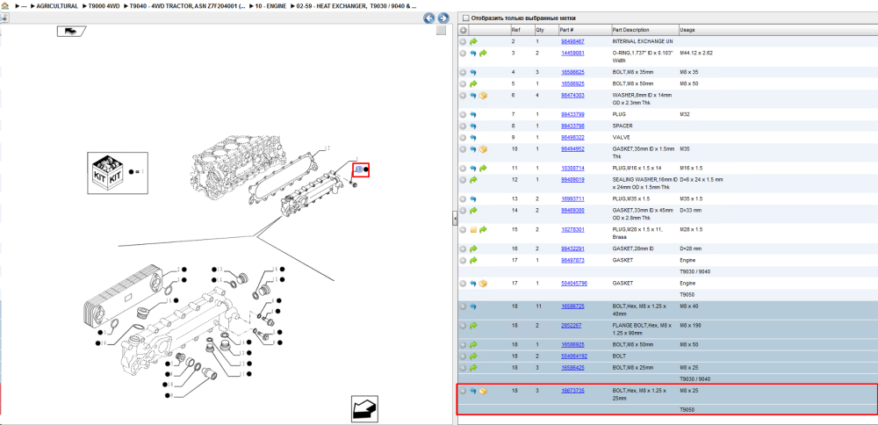Open the KIT box image legend
Image resolution: width=878 pixels, height=425 pixels.
118,172
